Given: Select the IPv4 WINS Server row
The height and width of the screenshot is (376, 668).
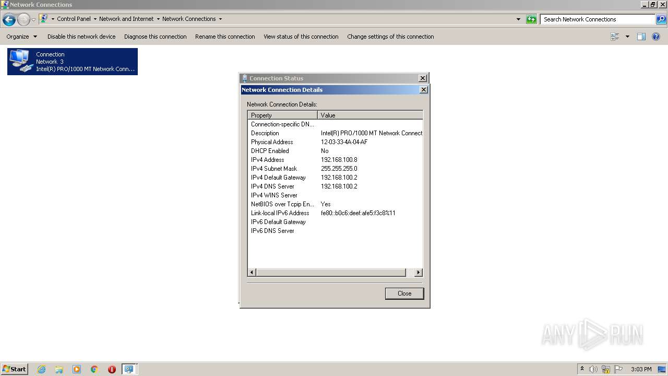Looking at the screenshot, I should click(x=335, y=195).
